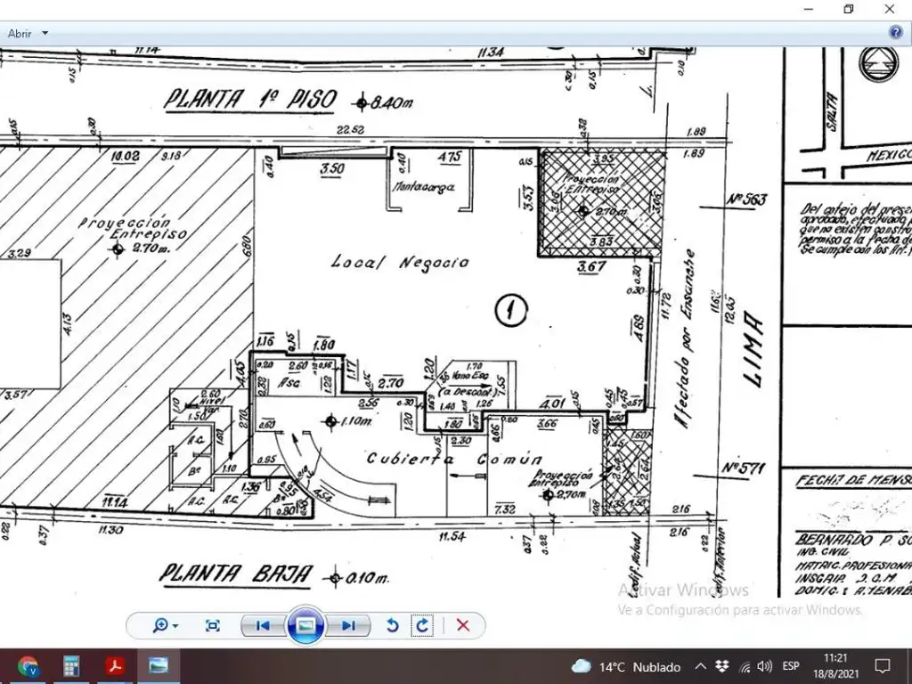Expand hidden system tray icons
The width and height of the screenshot is (912, 684).
[700, 666]
